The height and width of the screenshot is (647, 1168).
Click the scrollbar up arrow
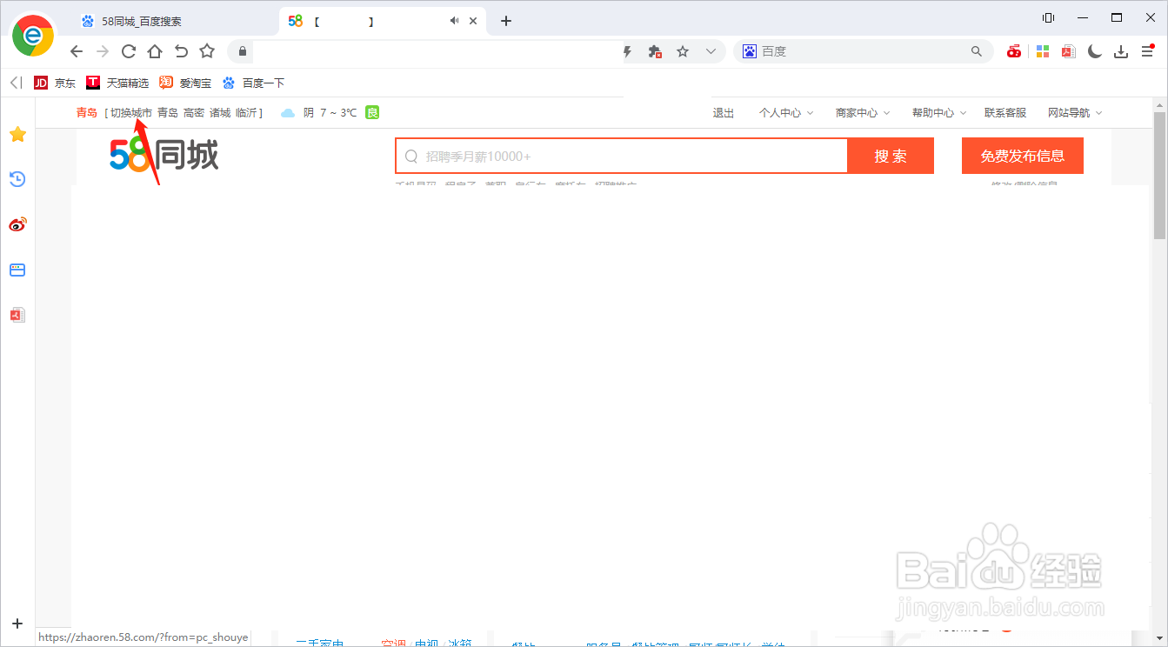click(1159, 104)
